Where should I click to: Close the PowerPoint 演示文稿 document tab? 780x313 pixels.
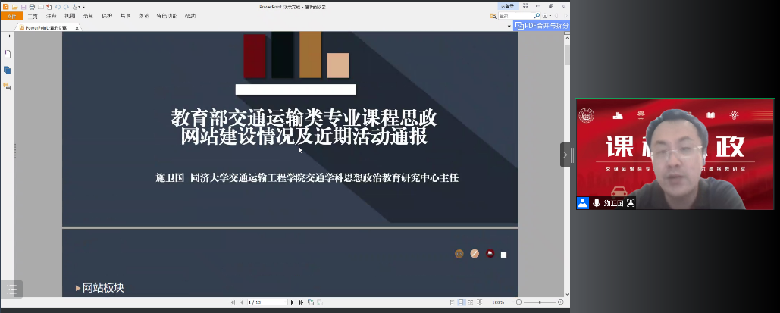coord(77,27)
